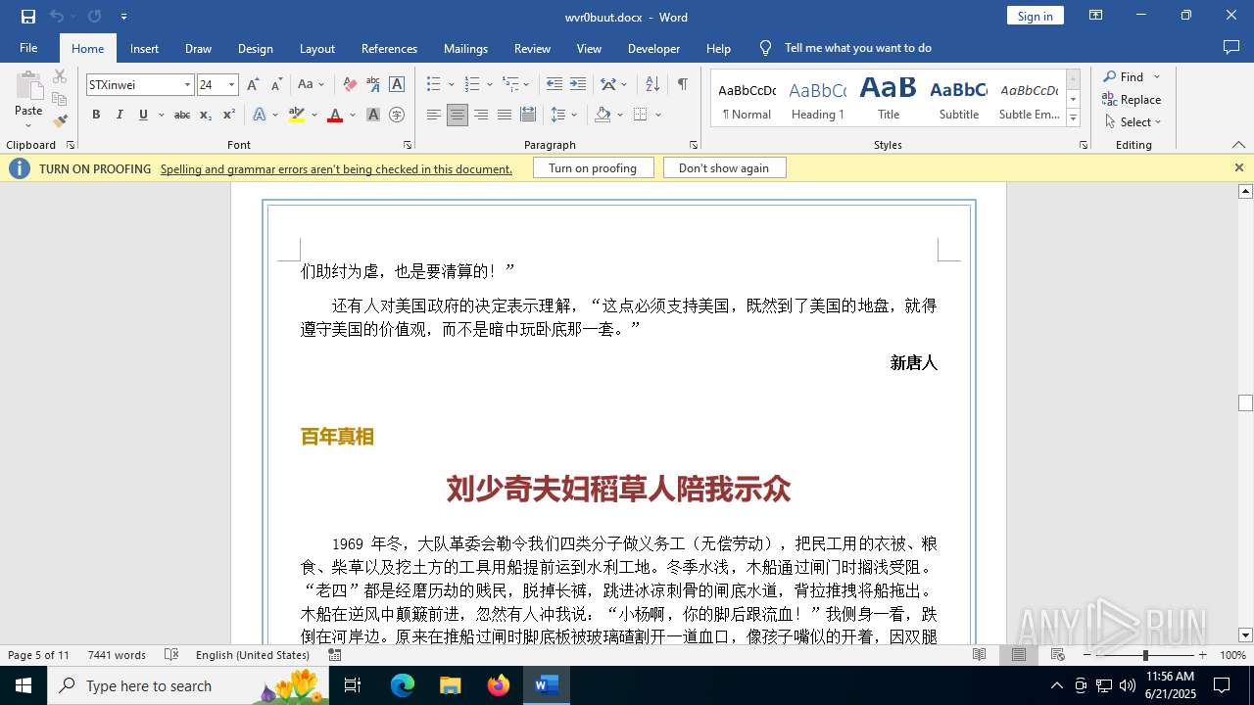This screenshot has height=705, width=1254.
Task: Click spelling and grammar errors message link
Action: (x=336, y=168)
